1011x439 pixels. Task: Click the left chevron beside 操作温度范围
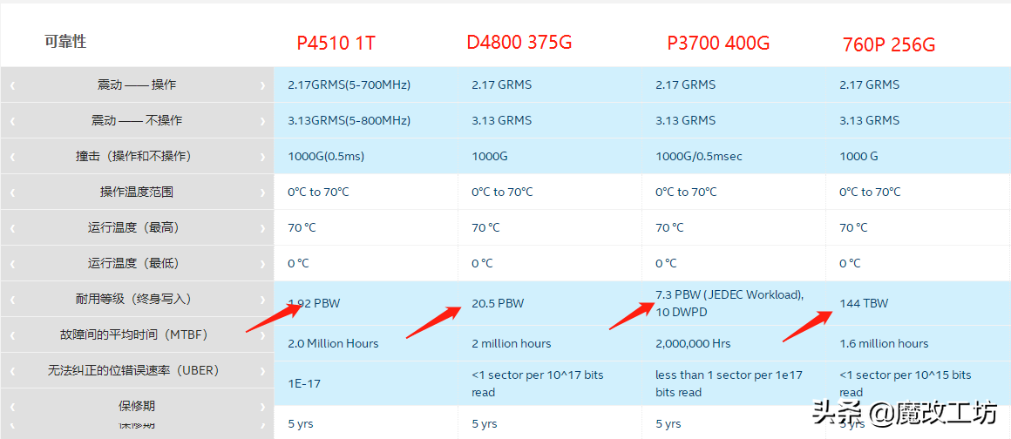12,192
